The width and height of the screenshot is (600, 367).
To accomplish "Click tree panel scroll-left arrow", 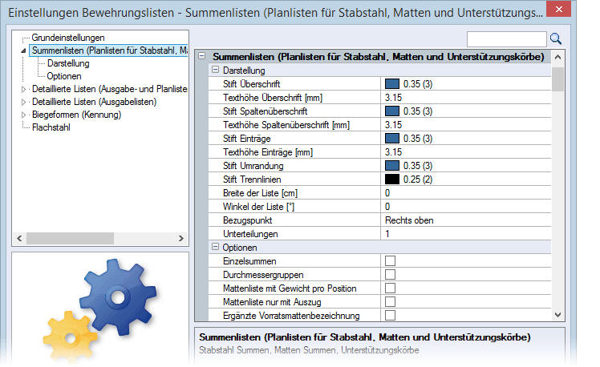I will 19,238.
